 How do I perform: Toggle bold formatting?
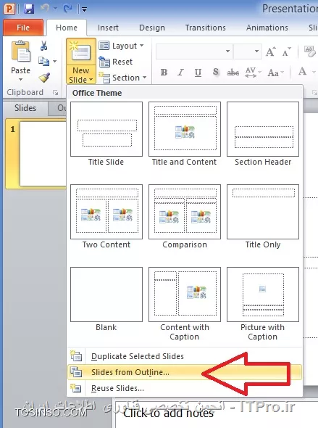pos(164,73)
